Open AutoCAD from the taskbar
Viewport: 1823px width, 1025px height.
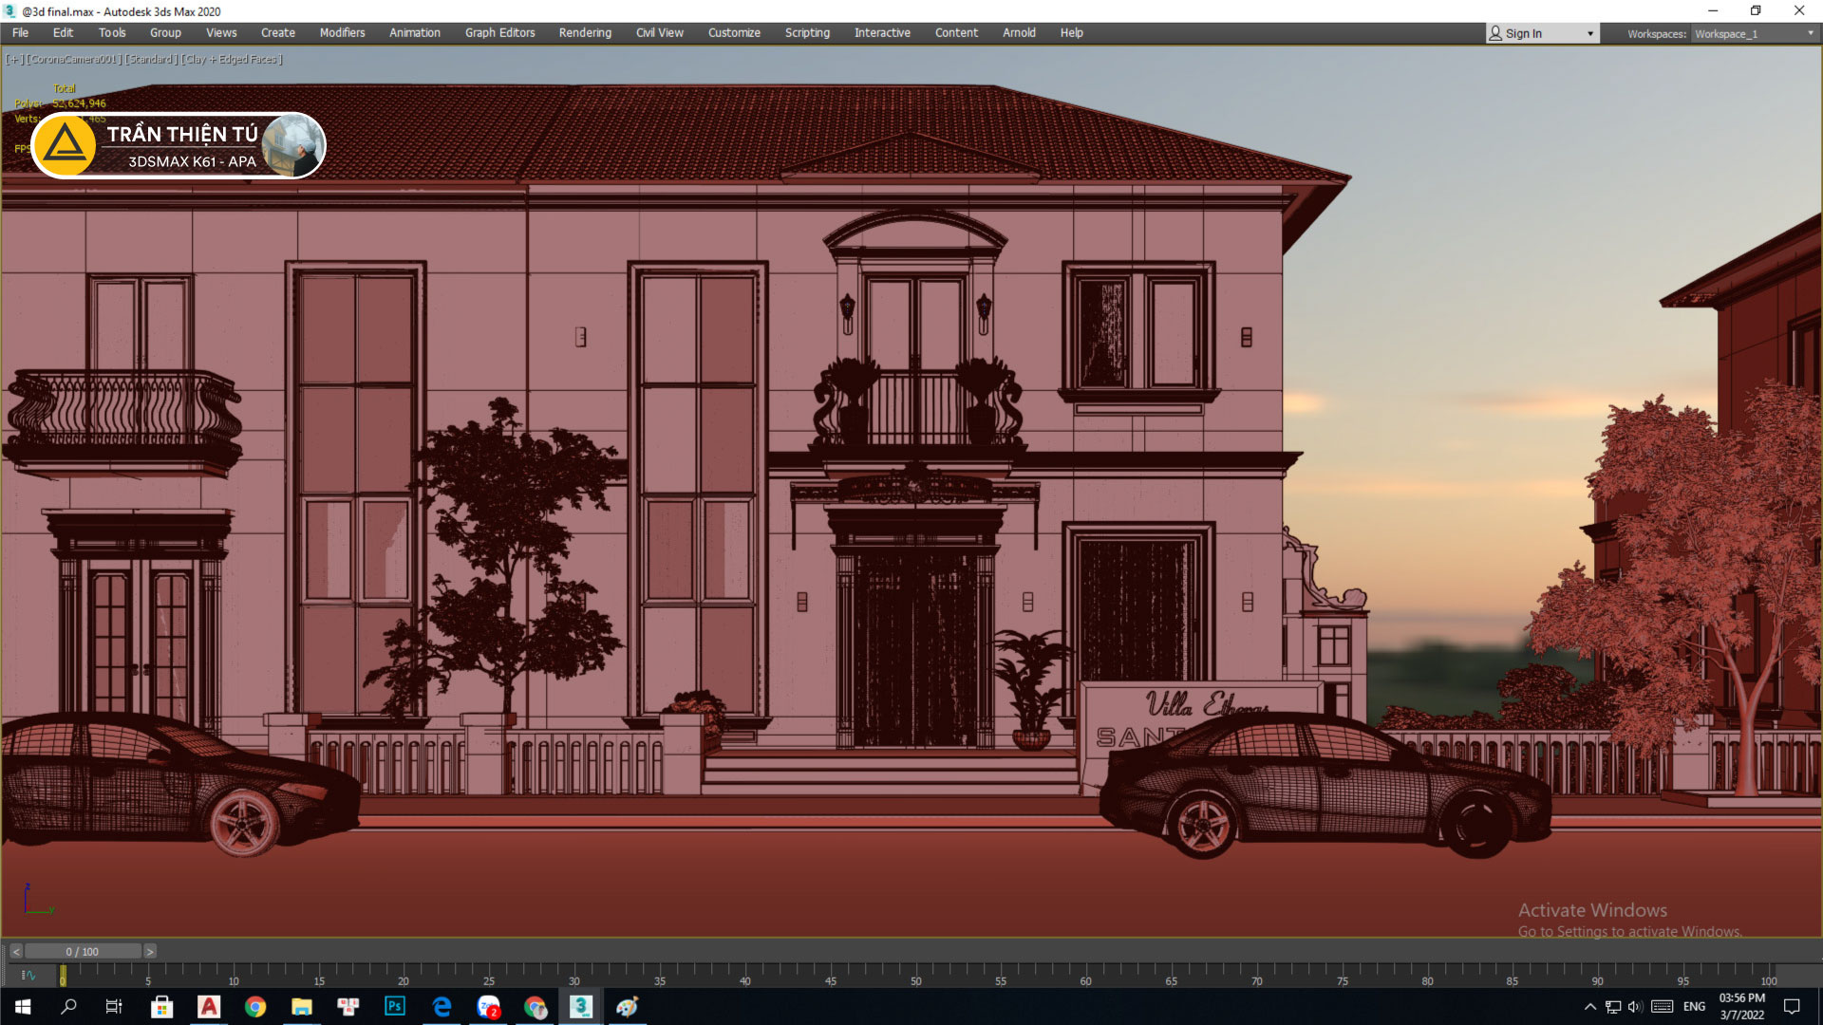pos(209,1006)
